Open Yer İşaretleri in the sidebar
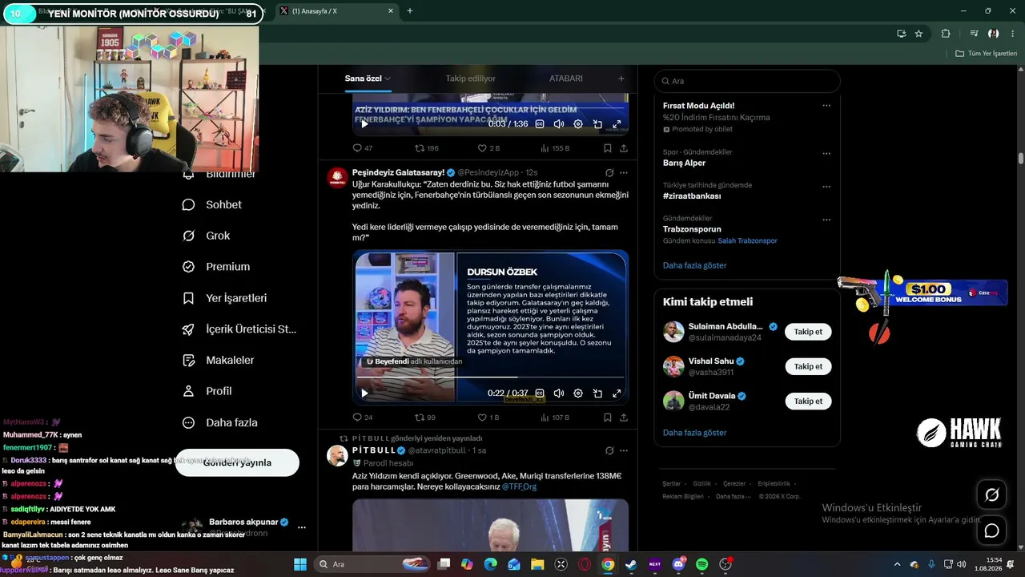 [x=224, y=298]
